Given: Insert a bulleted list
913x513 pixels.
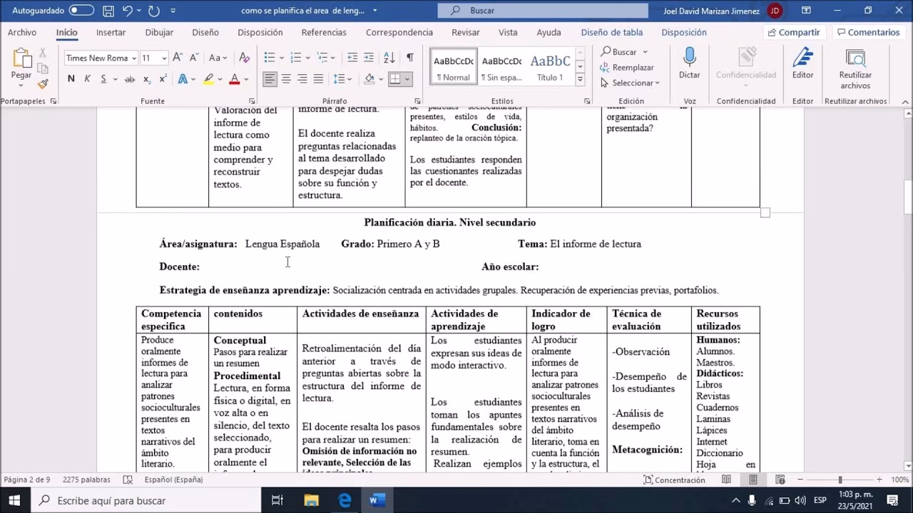Looking at the screenshot, I should point(270,57).
